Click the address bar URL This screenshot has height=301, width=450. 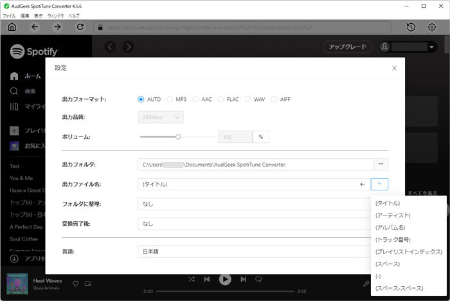click(x=242, y=28)
